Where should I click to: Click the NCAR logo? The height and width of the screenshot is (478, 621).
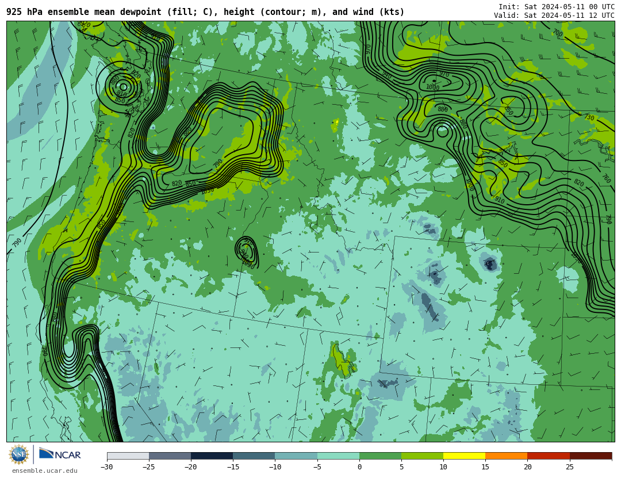pos(60,454)
